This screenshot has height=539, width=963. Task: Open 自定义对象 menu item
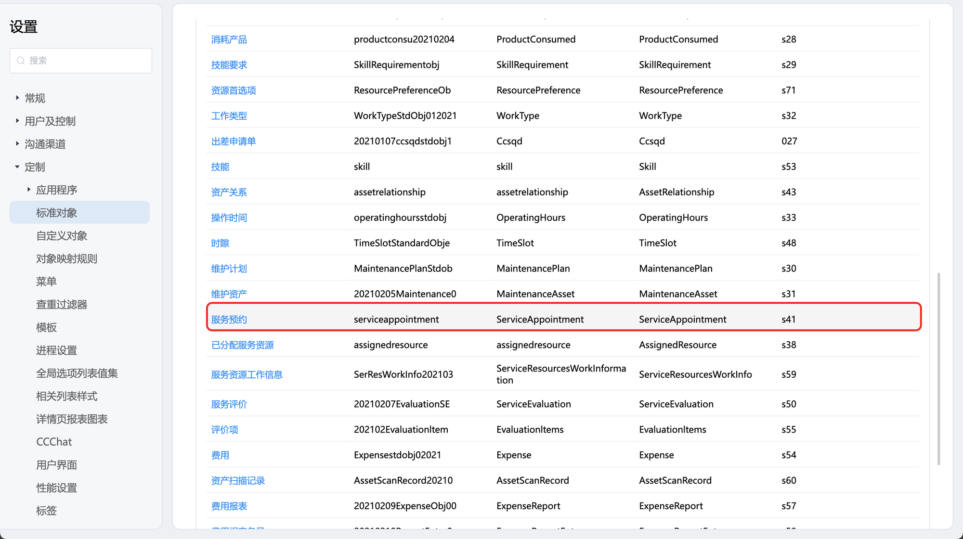(x=61, y=236)
